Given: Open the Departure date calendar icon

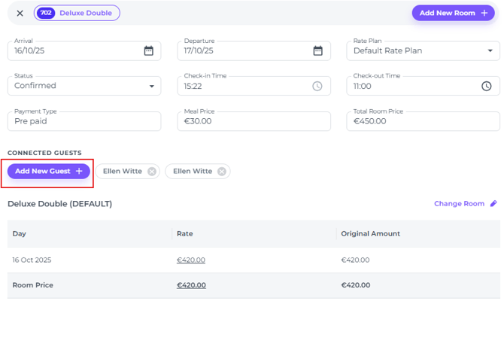Looking at the screenshot, I should pos(318,51).
